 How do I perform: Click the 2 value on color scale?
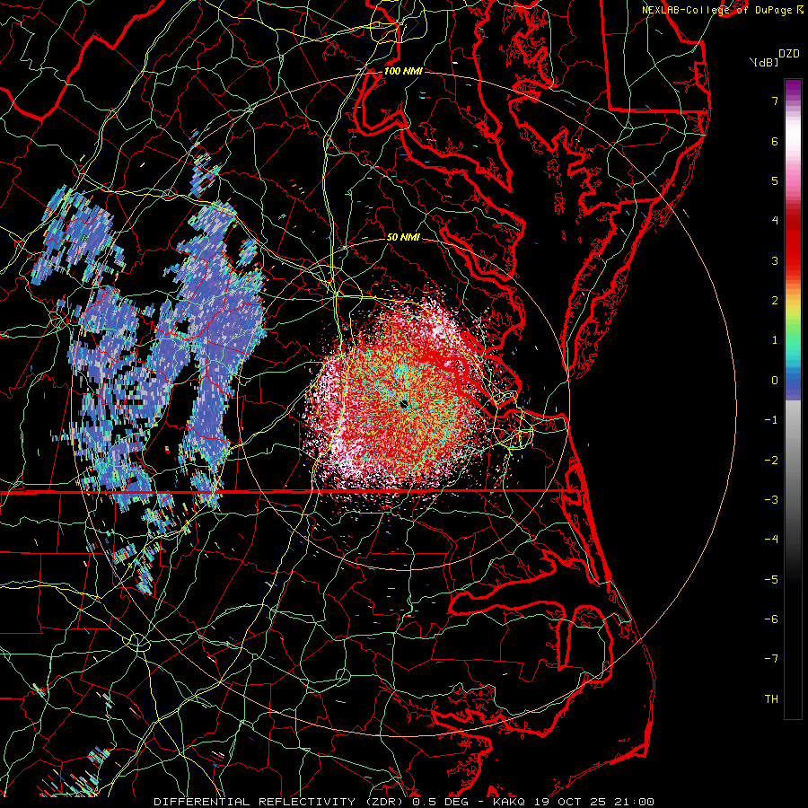point(775,301)
